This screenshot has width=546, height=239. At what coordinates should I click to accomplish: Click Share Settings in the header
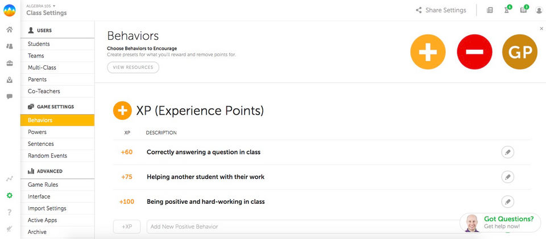(441, 10)
